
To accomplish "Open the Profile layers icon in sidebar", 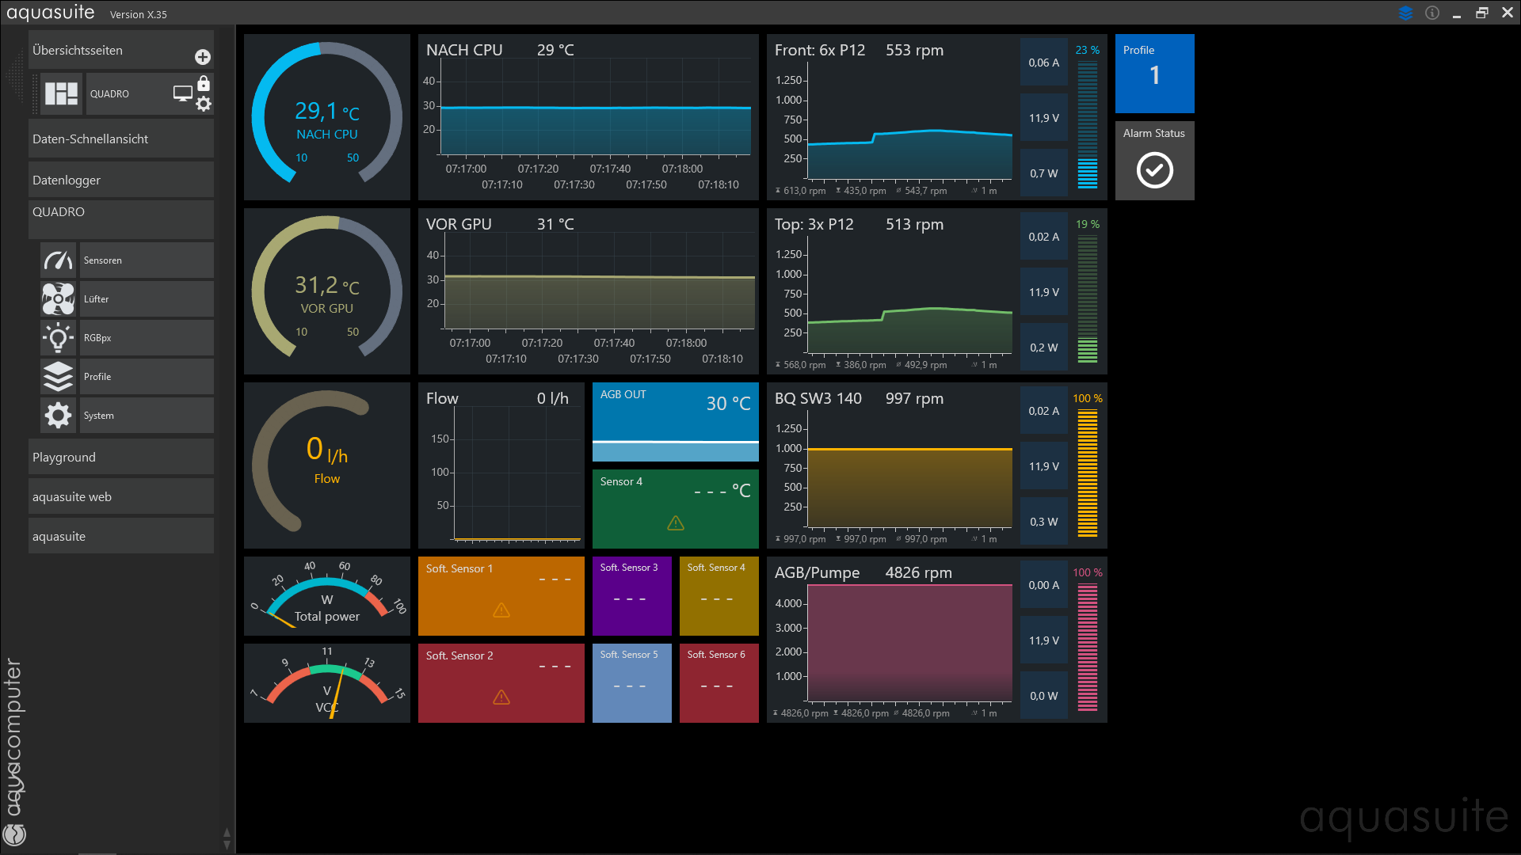I will click(x=58, y=377).
